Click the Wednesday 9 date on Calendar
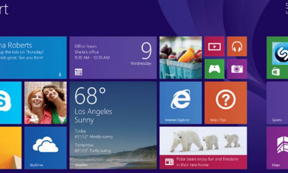288x173 pixels. [x=141, y=54]
